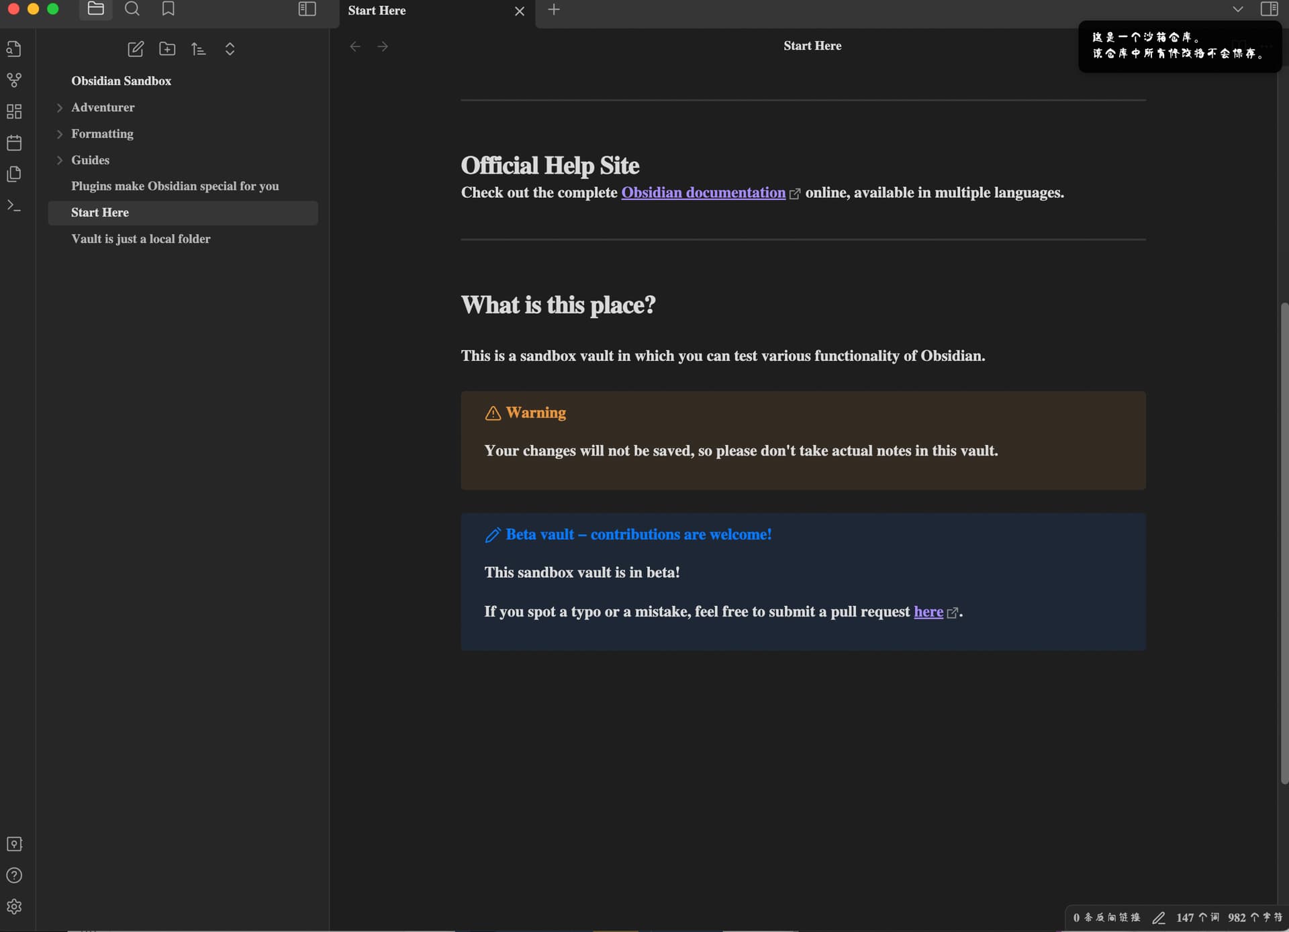Toggle editing mode pencil in status bar
This screenshot has height=932, width=1289.
(x=1159, y=918)
